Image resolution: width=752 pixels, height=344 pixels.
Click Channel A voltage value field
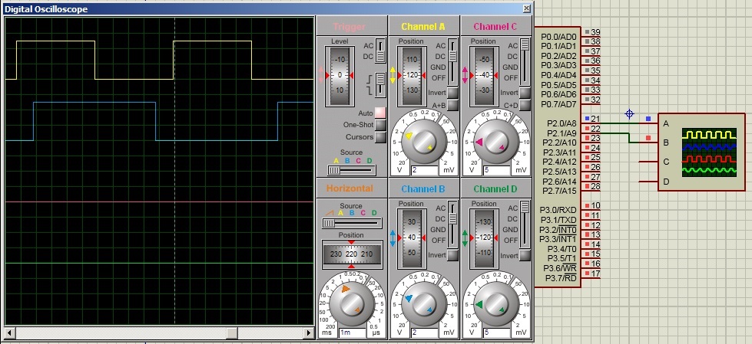(x=423, y=170)
